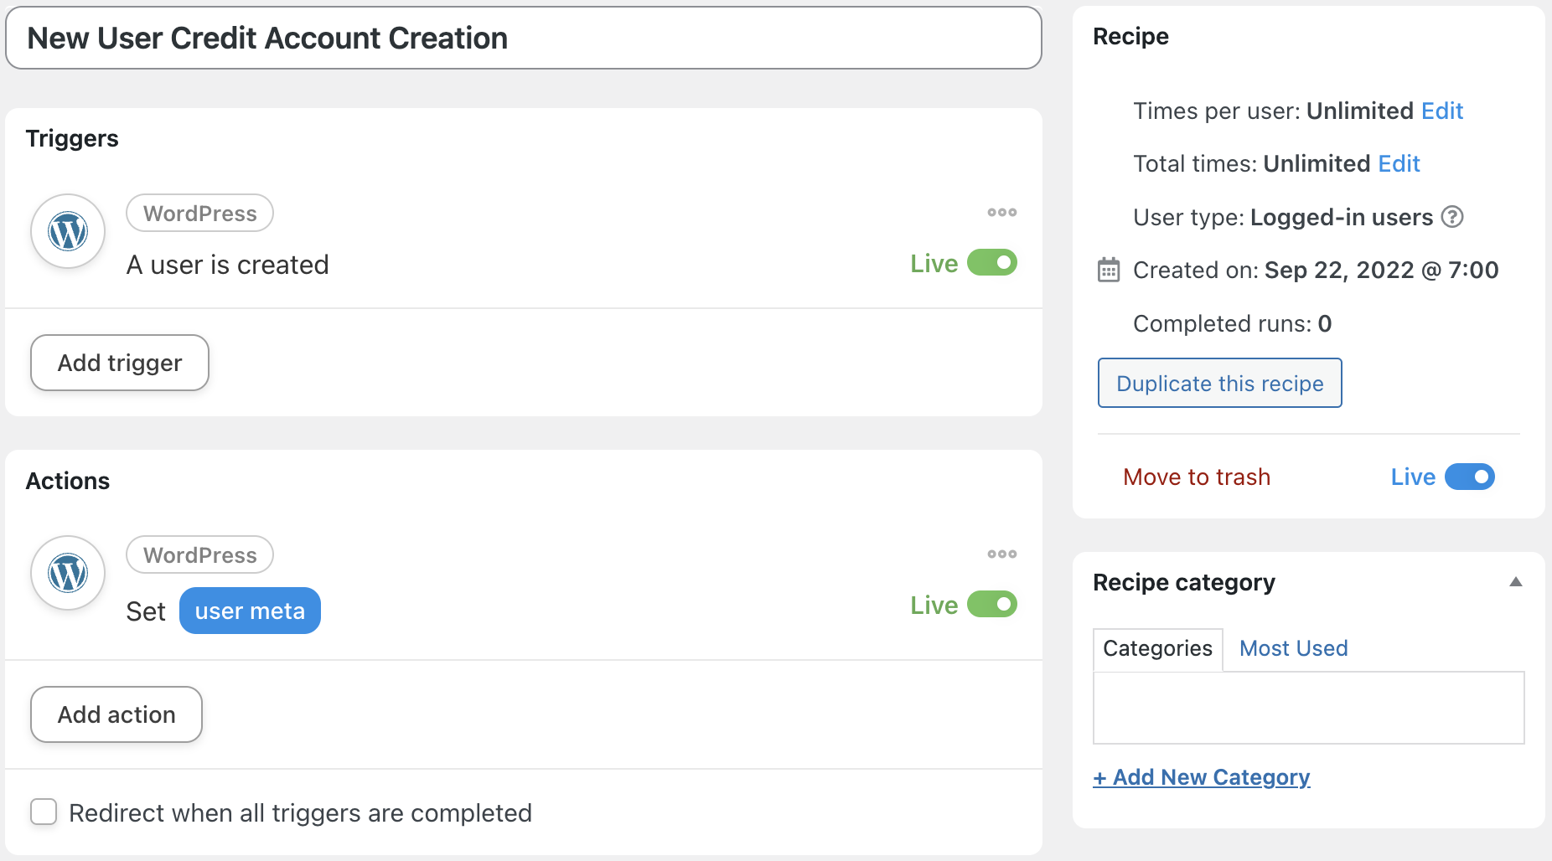Click Add New Category link

coord(1202,777)
